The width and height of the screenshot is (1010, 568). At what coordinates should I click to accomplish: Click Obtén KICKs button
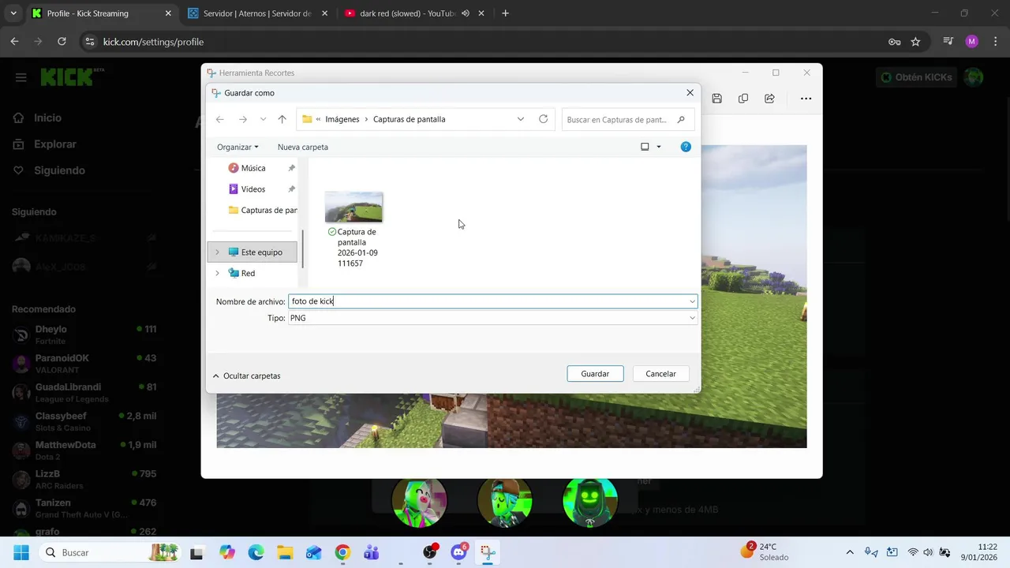pos(917,77)
